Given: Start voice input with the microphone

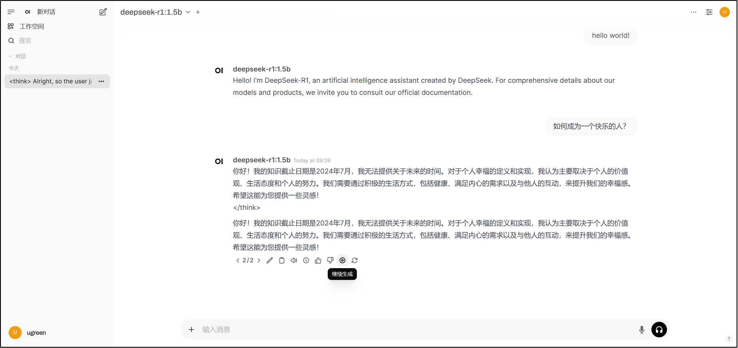Looking at the screenshot, I should point(642,330).
